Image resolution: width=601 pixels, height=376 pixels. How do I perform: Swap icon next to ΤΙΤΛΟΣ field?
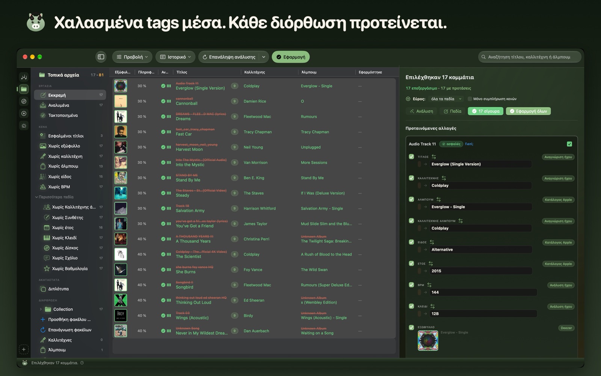click(434, 157)
